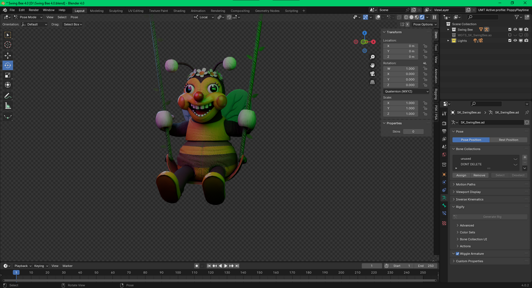Open the File menu
This screenshot has width=532, height=288.
coord(12,10)
